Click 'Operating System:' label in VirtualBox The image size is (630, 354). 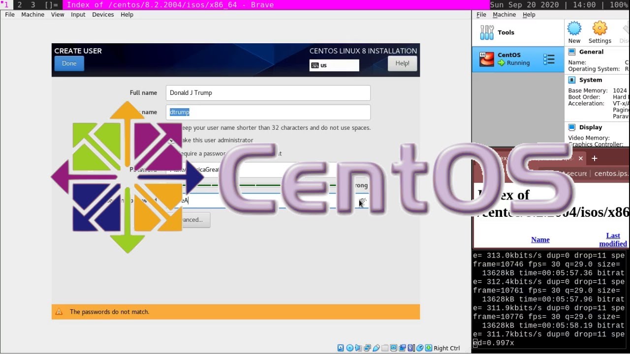[594, 69]
